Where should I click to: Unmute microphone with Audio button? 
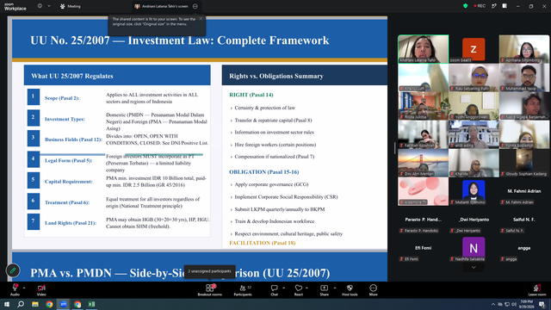15,290
